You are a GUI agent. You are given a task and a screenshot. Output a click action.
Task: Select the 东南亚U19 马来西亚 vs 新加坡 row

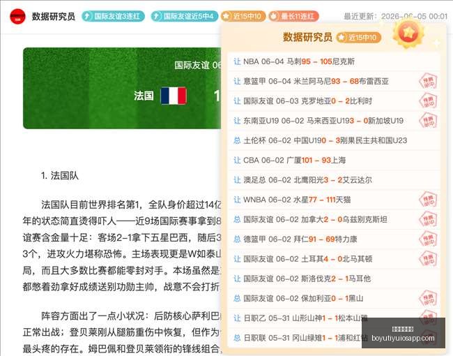(334, 121)
